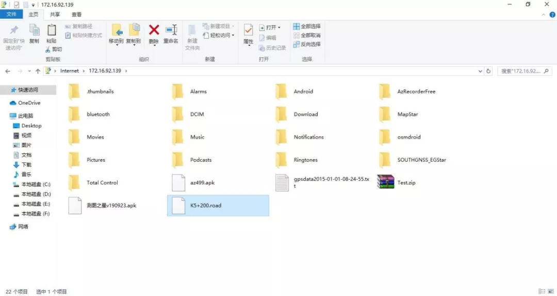The image size is (557, 296).
Task: Open Quick Access Toolbar customize dropdown
Action: click(x=33, y=5)
